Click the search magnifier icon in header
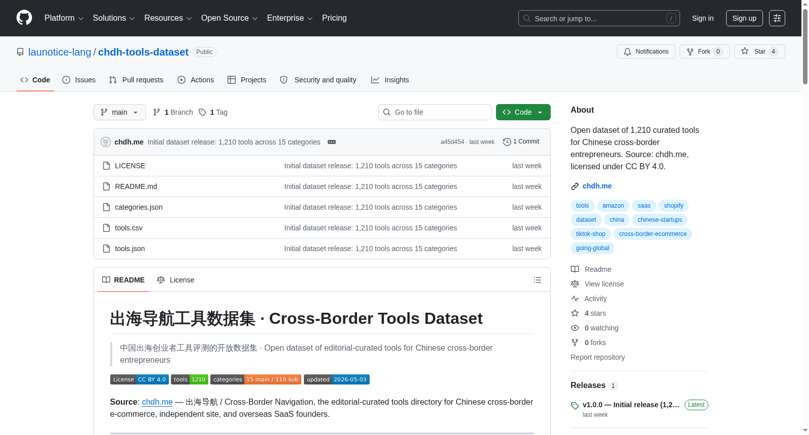The width and height of the screenshot is (809, 435). 527,18
